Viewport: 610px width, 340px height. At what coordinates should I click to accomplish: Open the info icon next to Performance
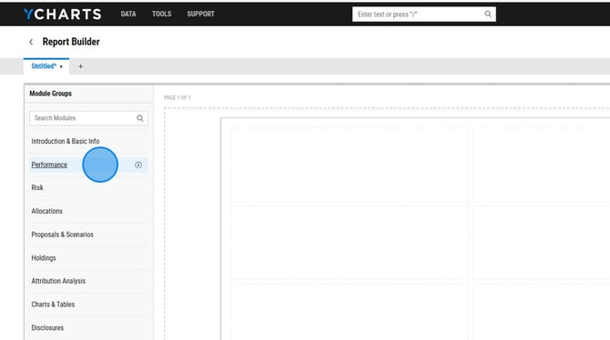[138, 165]
